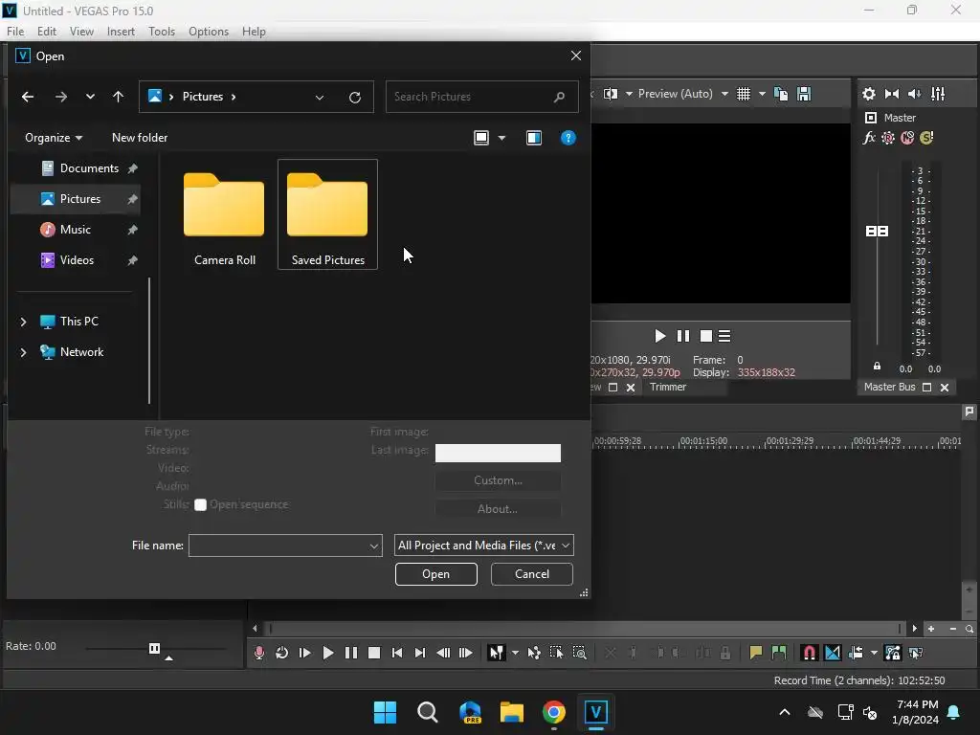Toggle Master solo icon
Image resolution: width=980 pixels, height=735 pixels.
[926, 138]
